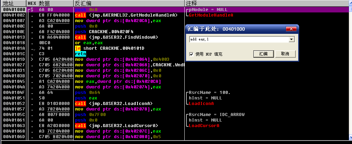The width and height of the screenshot is (352, 144).
Task: Select address row 00401027
Action: (13, 65)
